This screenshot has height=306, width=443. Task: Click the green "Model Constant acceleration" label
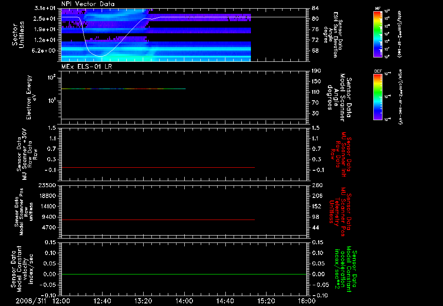tap(346, 270)
